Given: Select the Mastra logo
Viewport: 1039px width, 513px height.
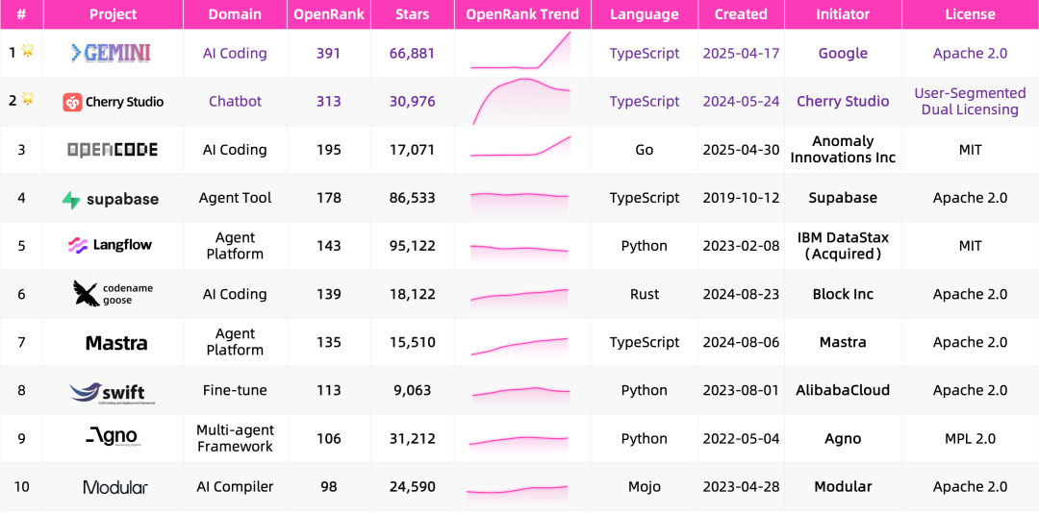Looking at the screenshot, I should (116, 343).
